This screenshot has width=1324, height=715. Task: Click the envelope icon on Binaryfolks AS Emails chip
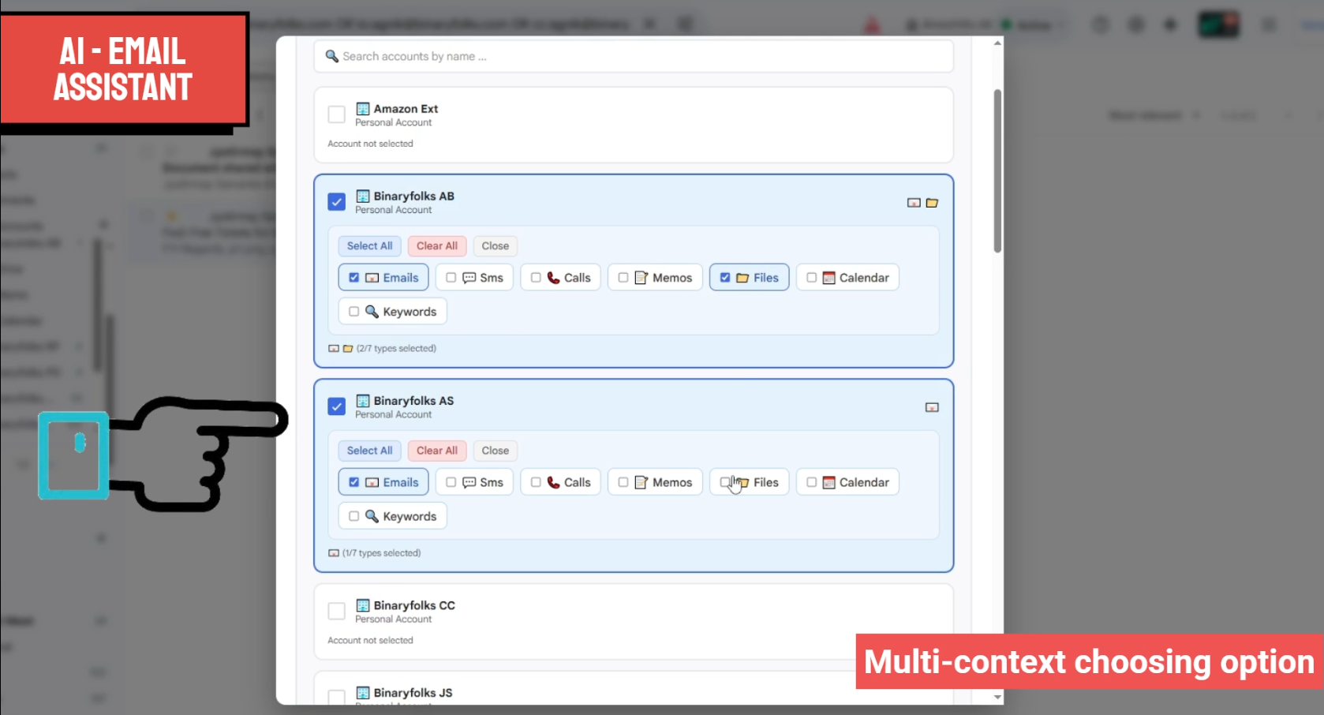372,482
